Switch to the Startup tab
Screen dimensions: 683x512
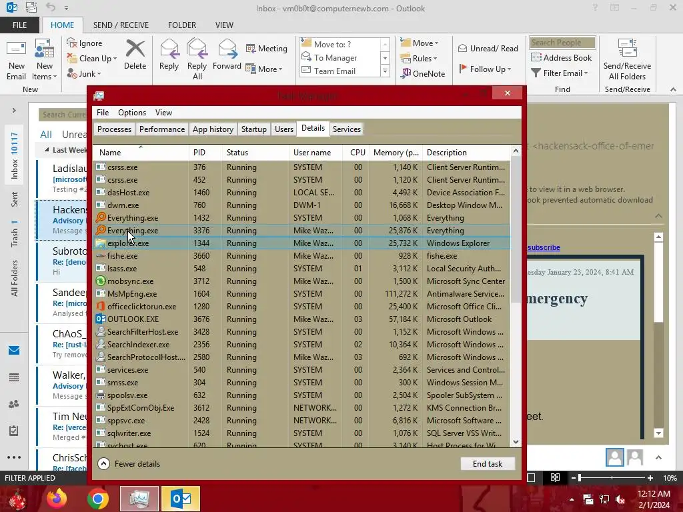coord(254,129)
